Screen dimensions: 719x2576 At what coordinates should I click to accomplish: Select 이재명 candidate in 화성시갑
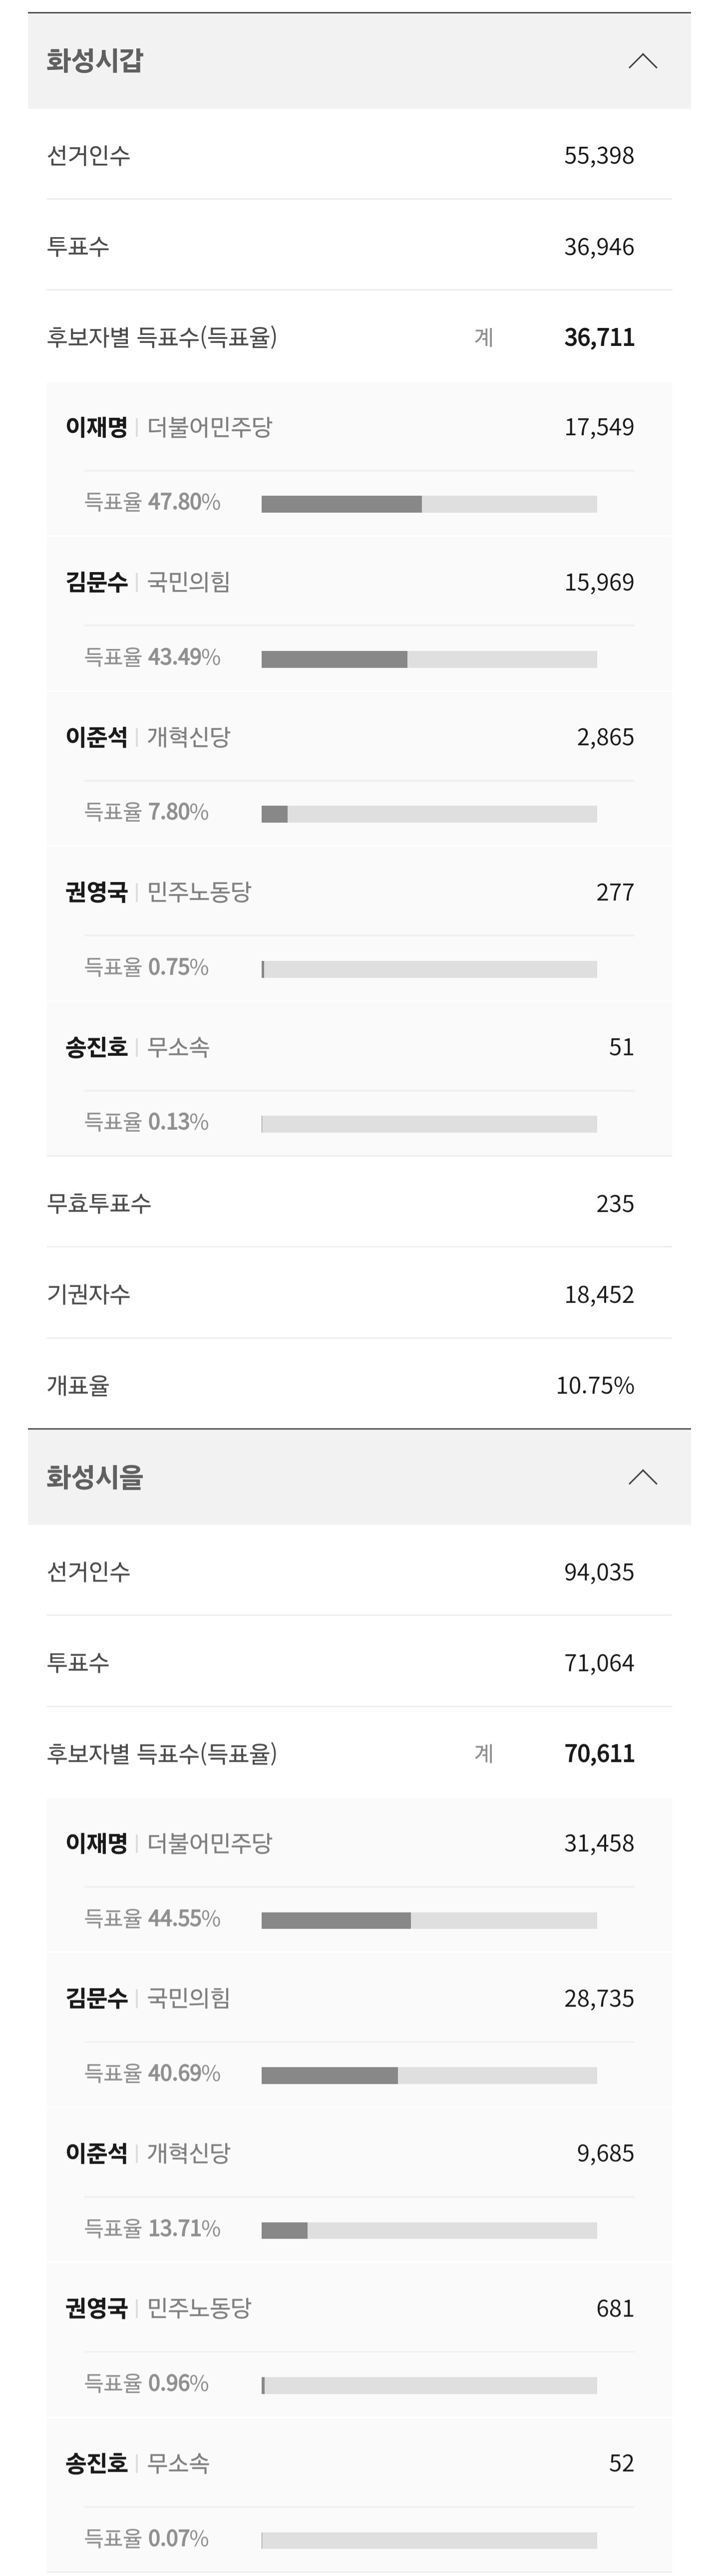click(97, 427)
